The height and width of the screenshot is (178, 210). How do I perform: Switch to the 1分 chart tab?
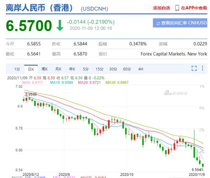(x=17, y=69)
